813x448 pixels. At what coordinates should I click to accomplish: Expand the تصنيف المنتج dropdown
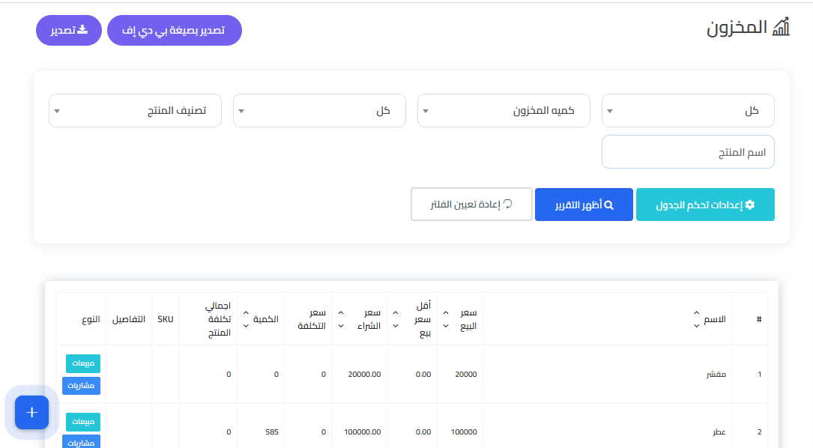[135, 111]
